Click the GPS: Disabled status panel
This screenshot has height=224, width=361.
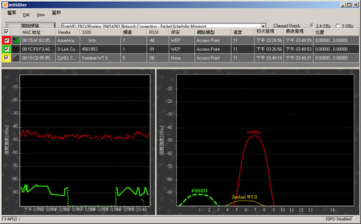tap(340, 219)
